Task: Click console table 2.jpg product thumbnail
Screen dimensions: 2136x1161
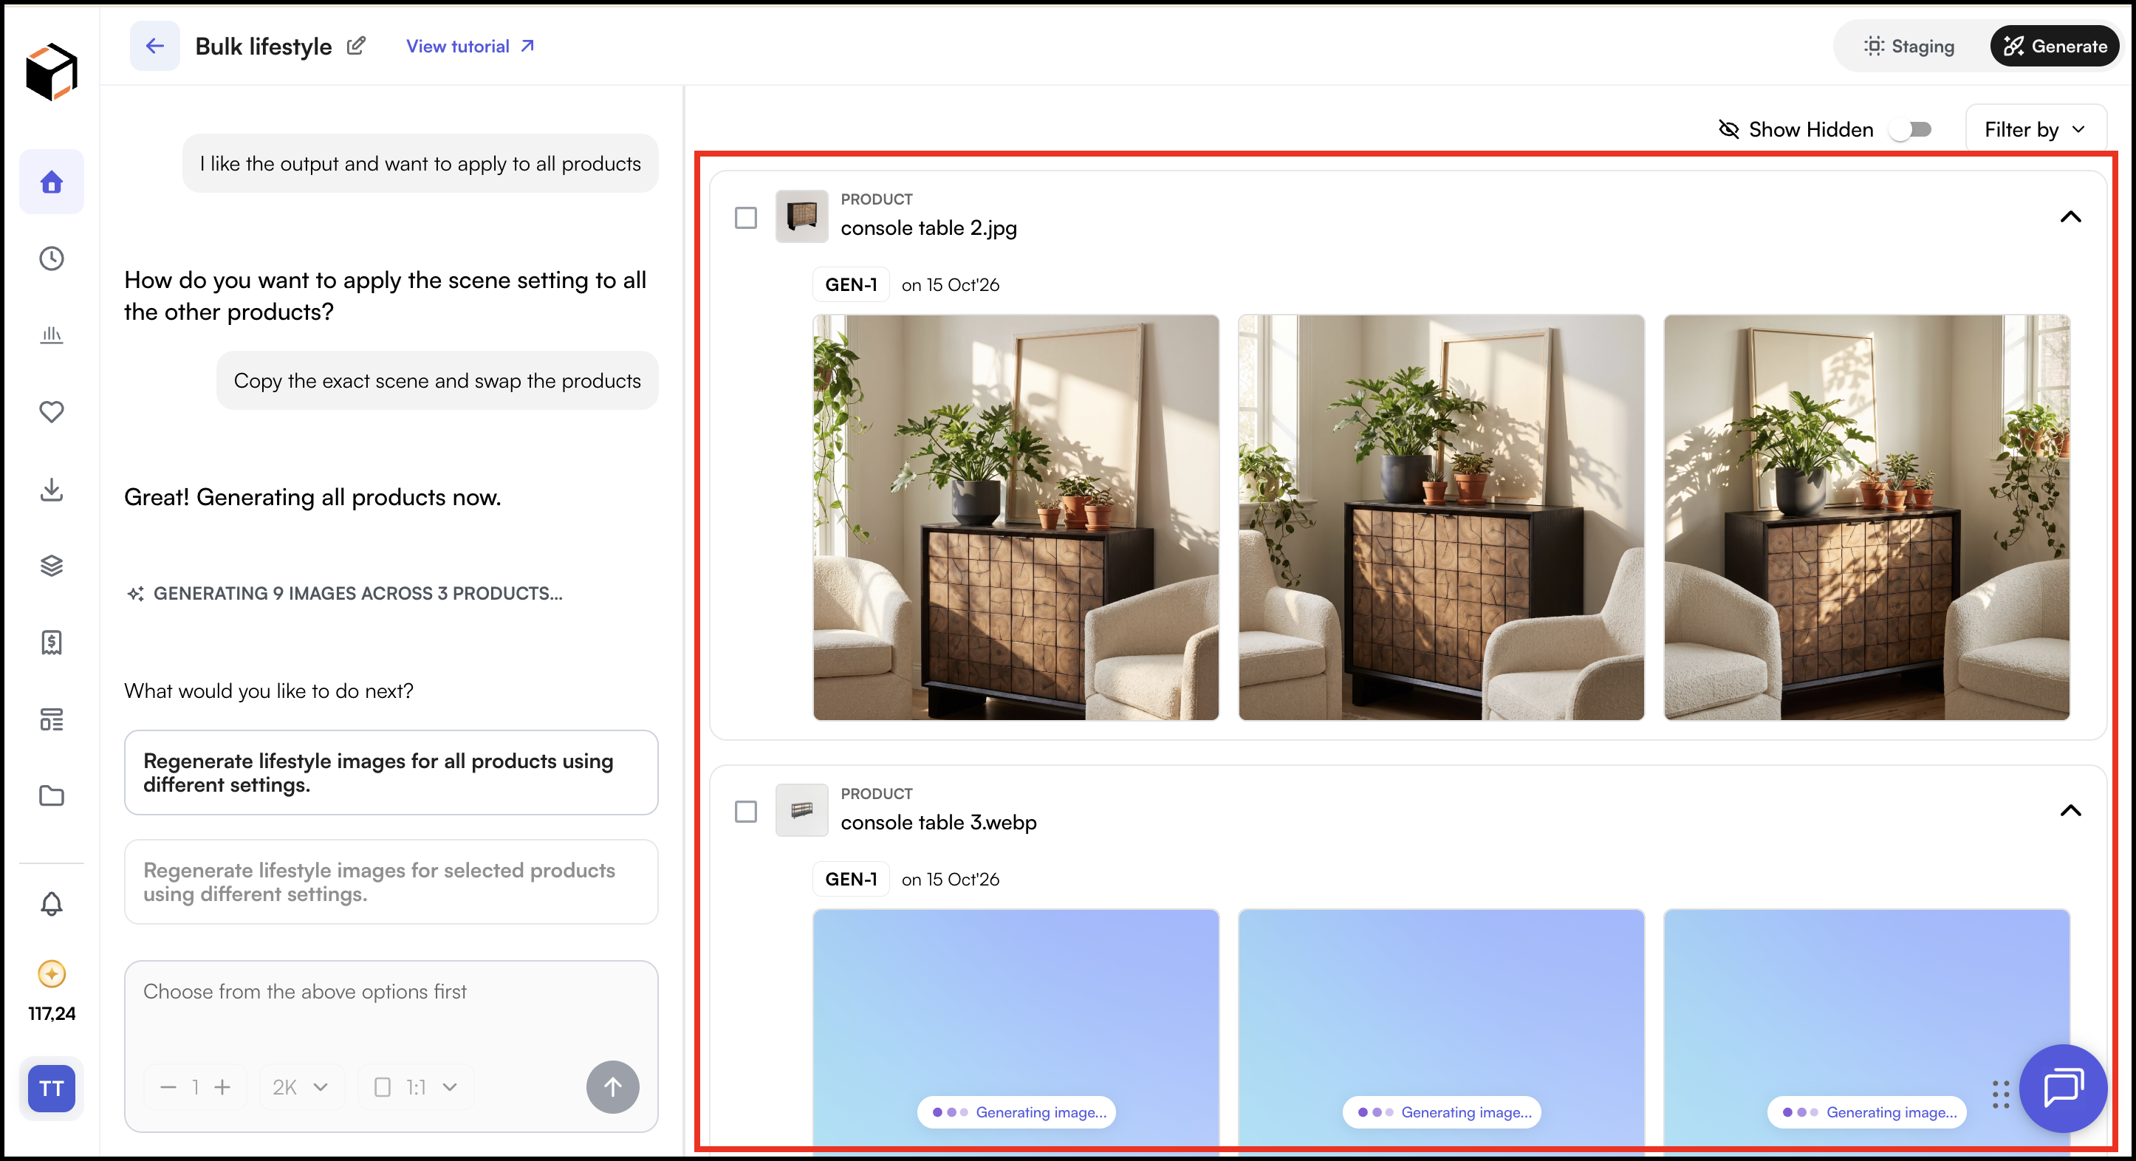Action: tap(801, 216)
